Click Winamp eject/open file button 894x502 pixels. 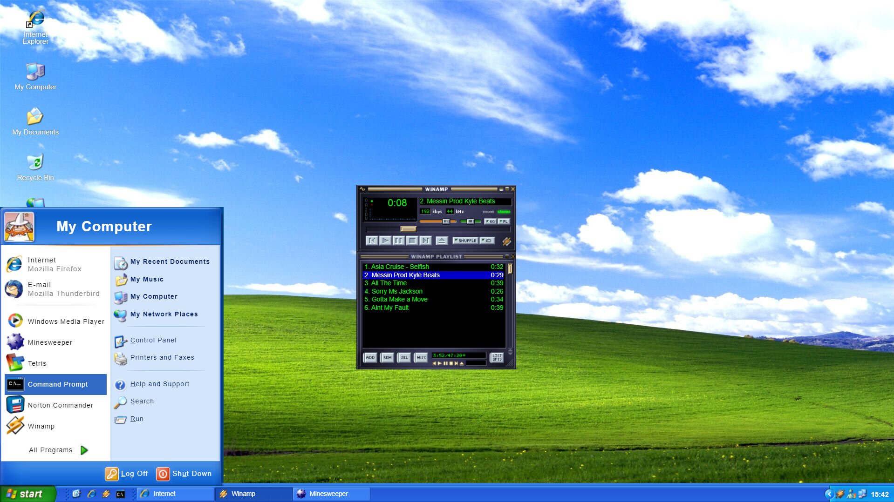pos(442,241)
